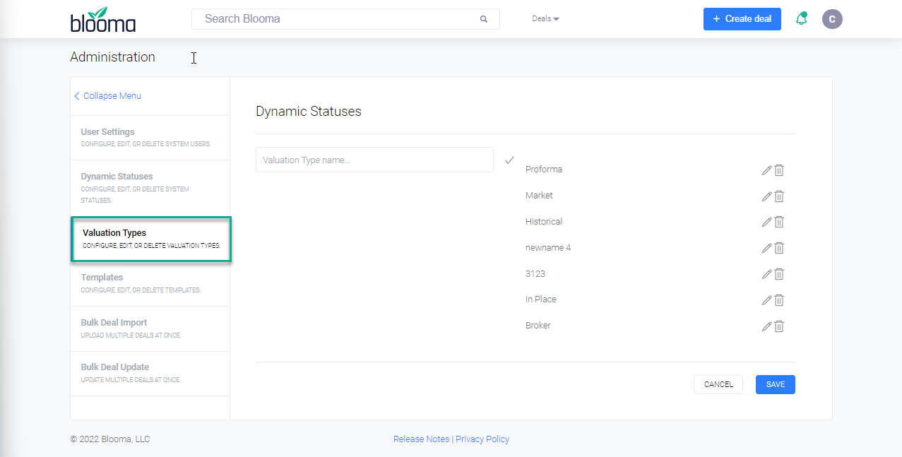Select Valuation Types menu item
Image resolution: width=902 pixels, height=457 pixels.
coord(151,239)
